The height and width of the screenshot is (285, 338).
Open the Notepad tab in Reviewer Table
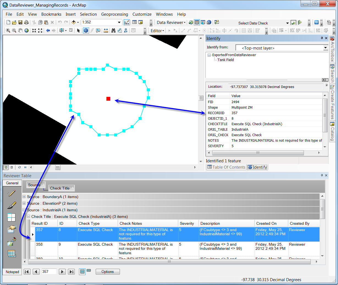pyautogui.click(x=12, y=272)
